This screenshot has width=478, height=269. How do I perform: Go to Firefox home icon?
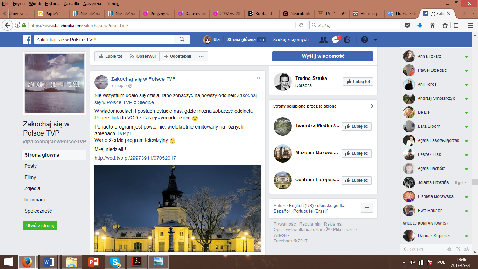click(433, 25)
